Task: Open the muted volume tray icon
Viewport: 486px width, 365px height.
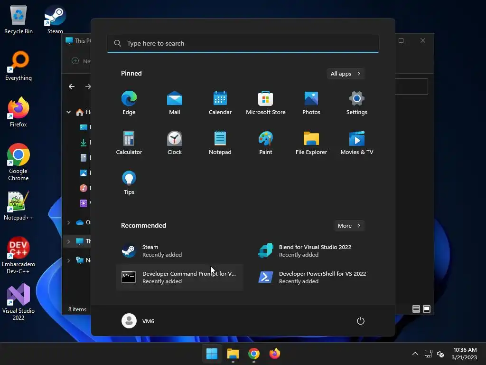Action: pyautogui.click(x=440, y=354)
